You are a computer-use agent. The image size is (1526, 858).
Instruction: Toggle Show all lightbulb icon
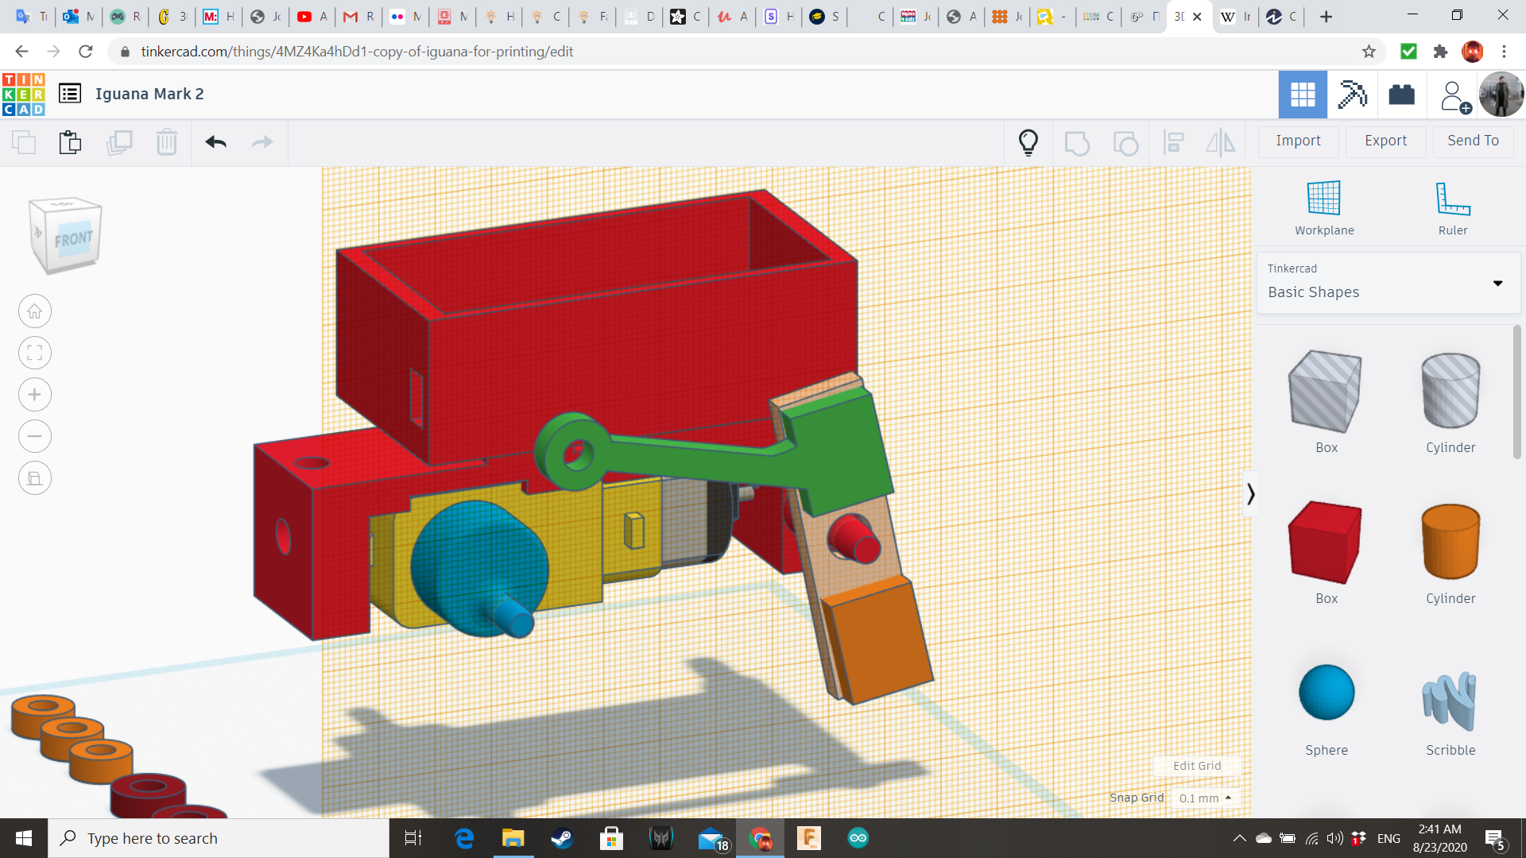point(1028,142)
